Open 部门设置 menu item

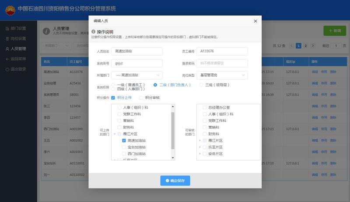[18, 28]
